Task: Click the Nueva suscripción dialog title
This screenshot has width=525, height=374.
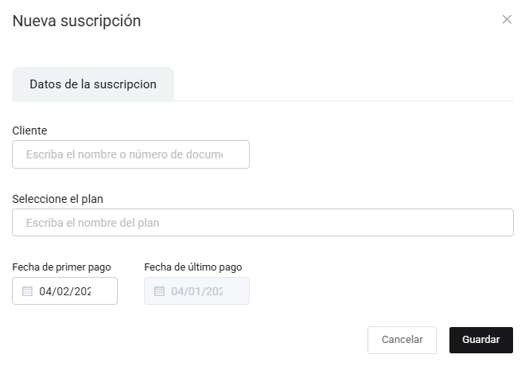Action: coord(76,21)
